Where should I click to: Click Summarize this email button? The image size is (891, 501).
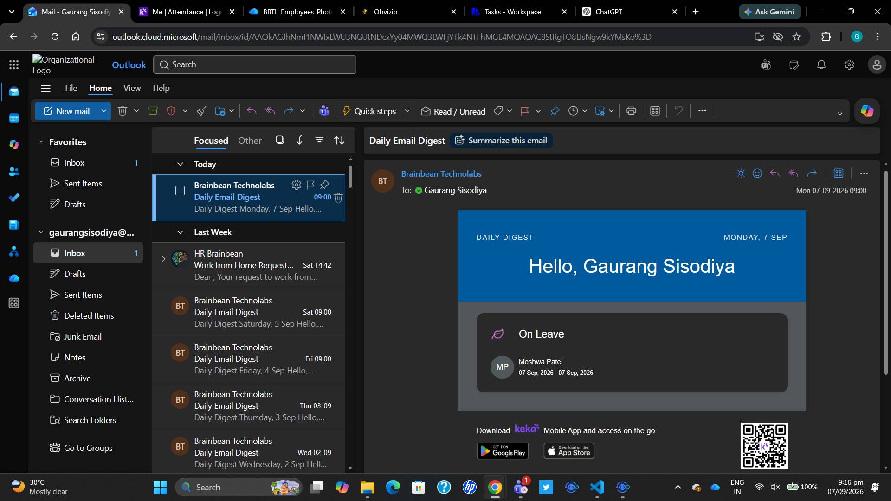pyautogui.click(x=501, y=141)
